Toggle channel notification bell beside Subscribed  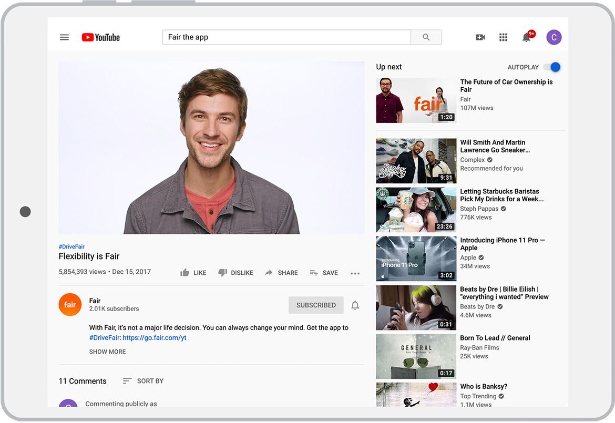355,305
